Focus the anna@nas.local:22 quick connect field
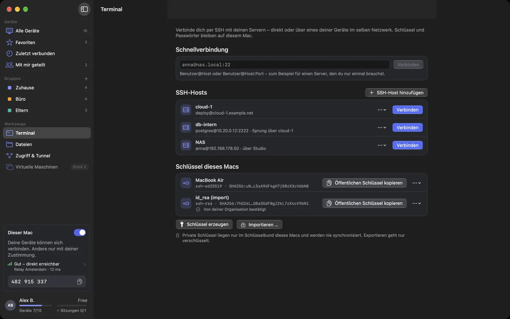The height and width of the screenshot is (319, 510). [284, 65]
